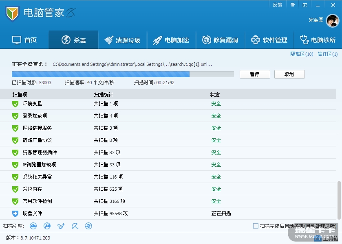The image size is (342, 244).
Task: Click the umbrella-shaped scan engine icon
Action: (x=75, y=226)
